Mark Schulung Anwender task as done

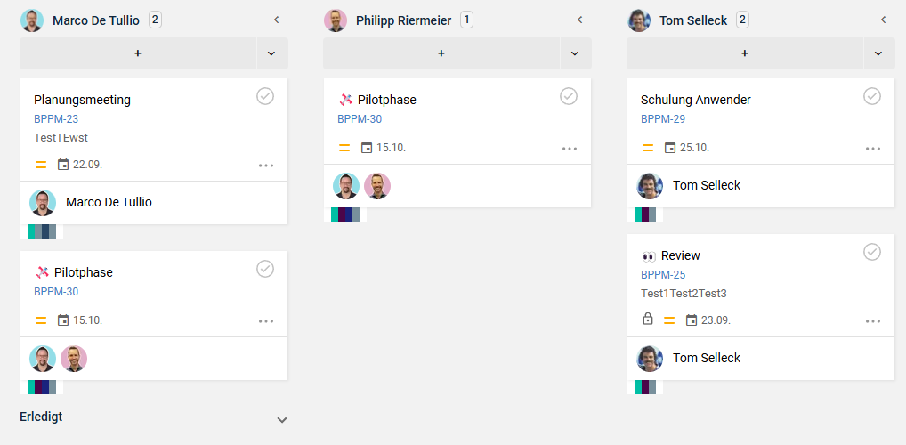tap(872, 96)
